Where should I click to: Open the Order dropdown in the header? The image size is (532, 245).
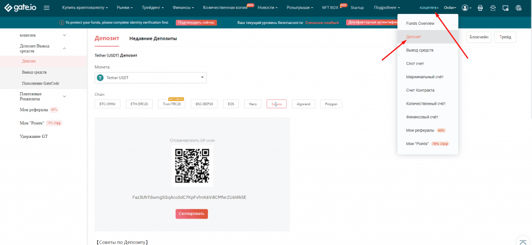450,7
